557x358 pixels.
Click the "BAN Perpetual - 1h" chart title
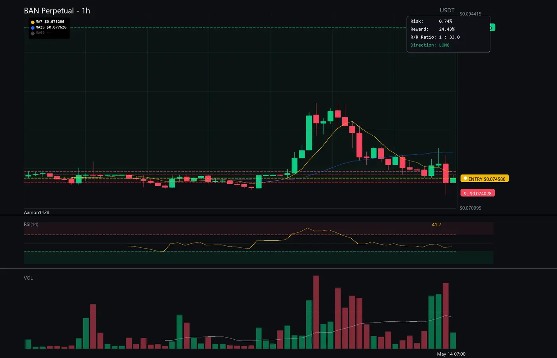(57, 11)
